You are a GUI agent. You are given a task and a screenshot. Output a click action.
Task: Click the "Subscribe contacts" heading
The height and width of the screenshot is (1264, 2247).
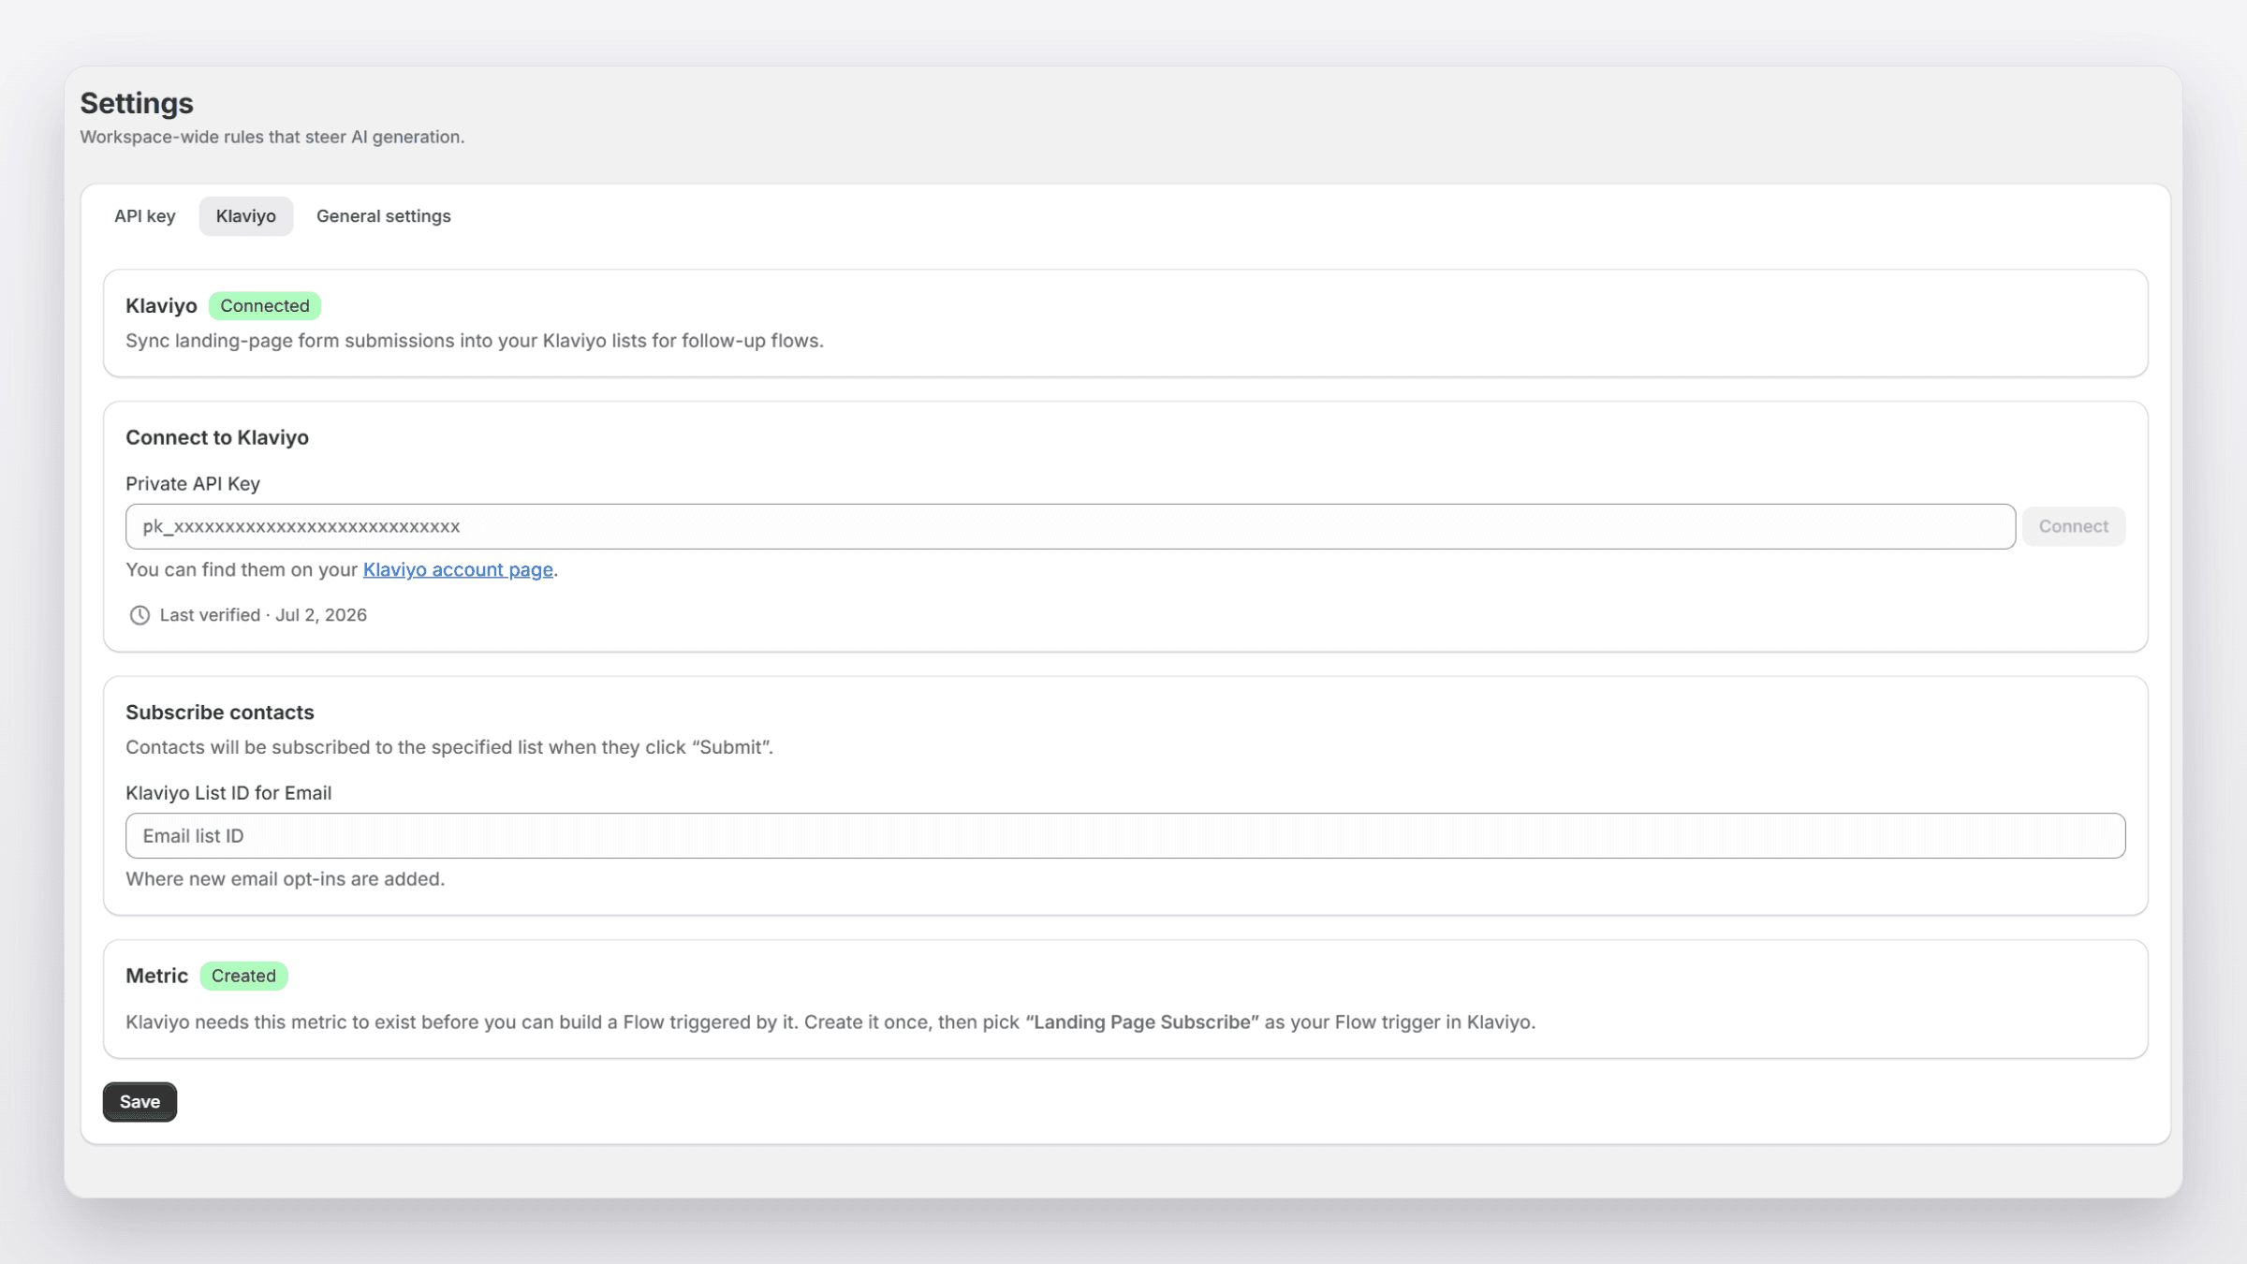[220, 713]
